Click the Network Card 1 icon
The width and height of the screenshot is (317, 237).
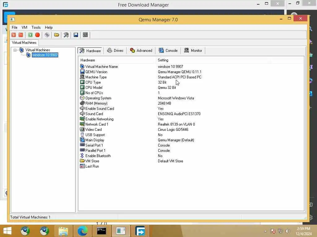pyautogui.click(x=82, y=124)
